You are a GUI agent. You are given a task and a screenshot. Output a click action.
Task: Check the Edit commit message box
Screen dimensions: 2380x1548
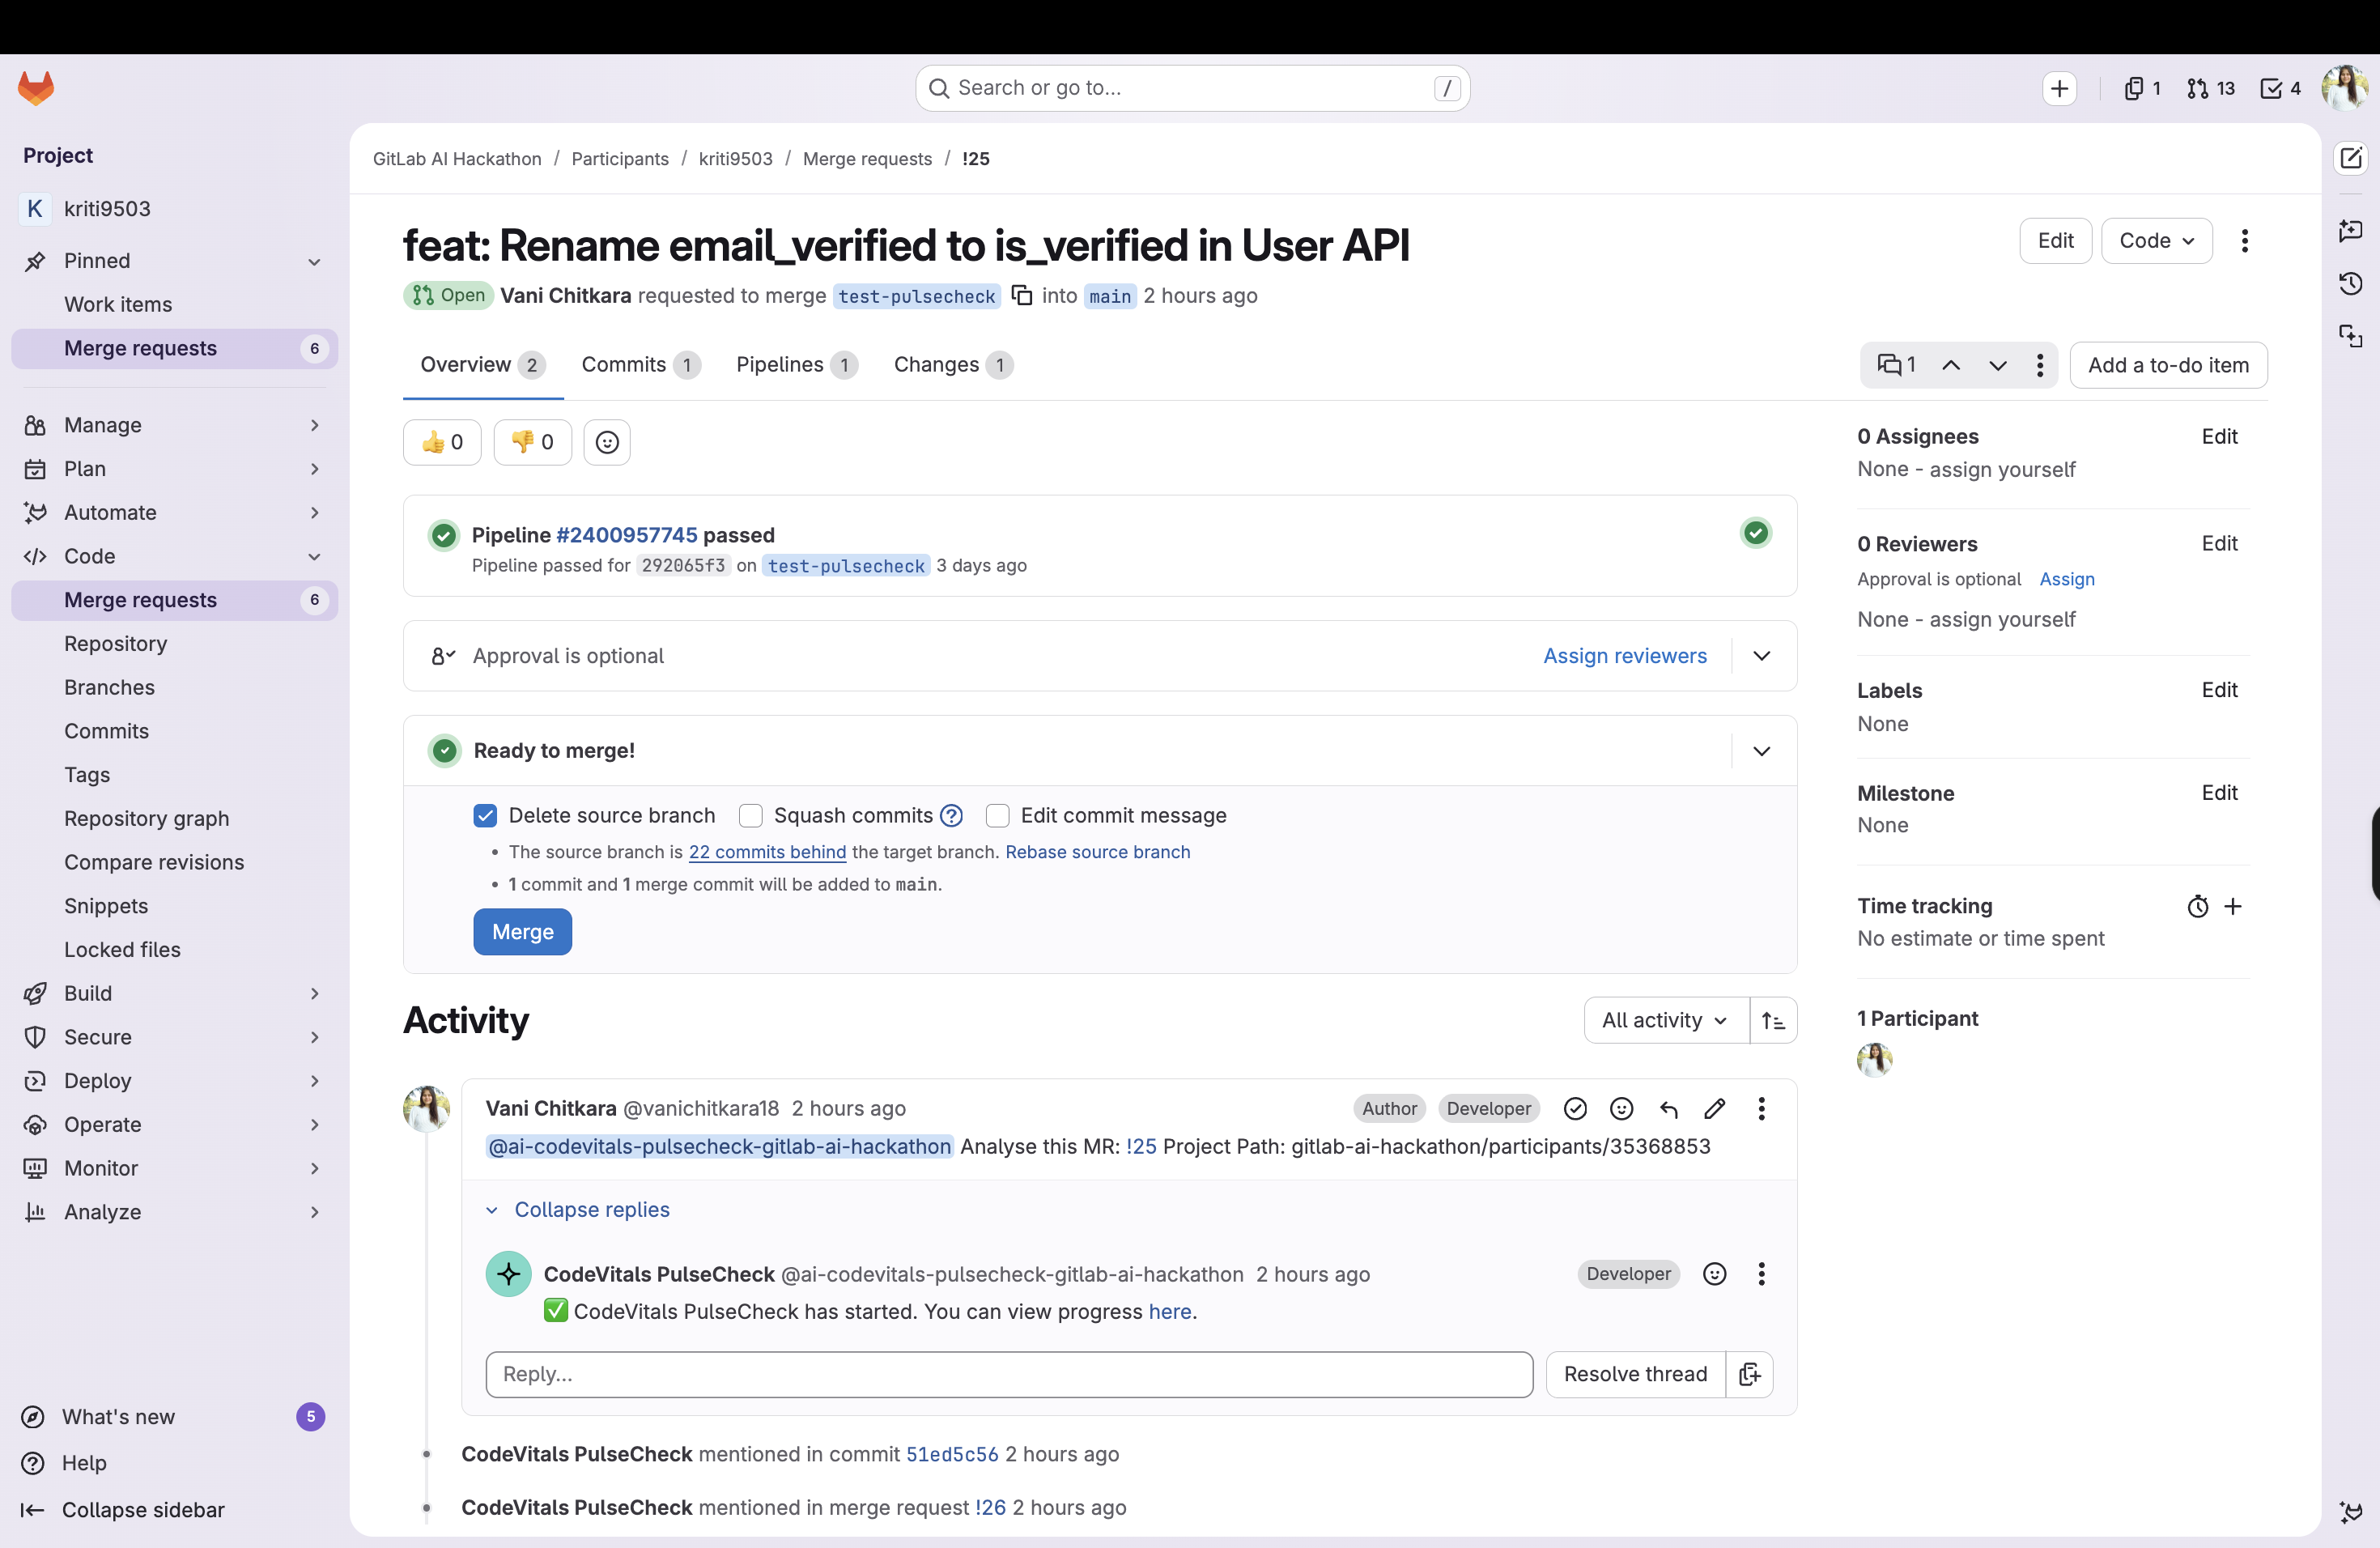coord(997,816)
